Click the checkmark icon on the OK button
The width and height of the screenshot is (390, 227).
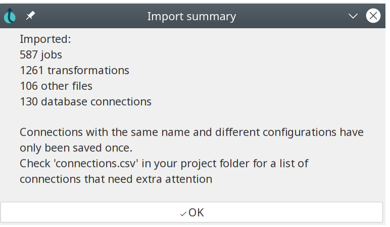(x=183, y=213)
